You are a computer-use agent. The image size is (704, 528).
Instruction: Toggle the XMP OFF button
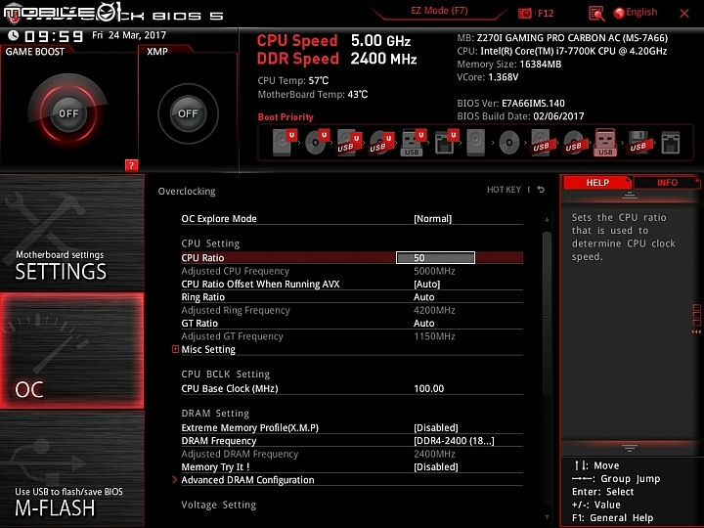pos(188,113)
